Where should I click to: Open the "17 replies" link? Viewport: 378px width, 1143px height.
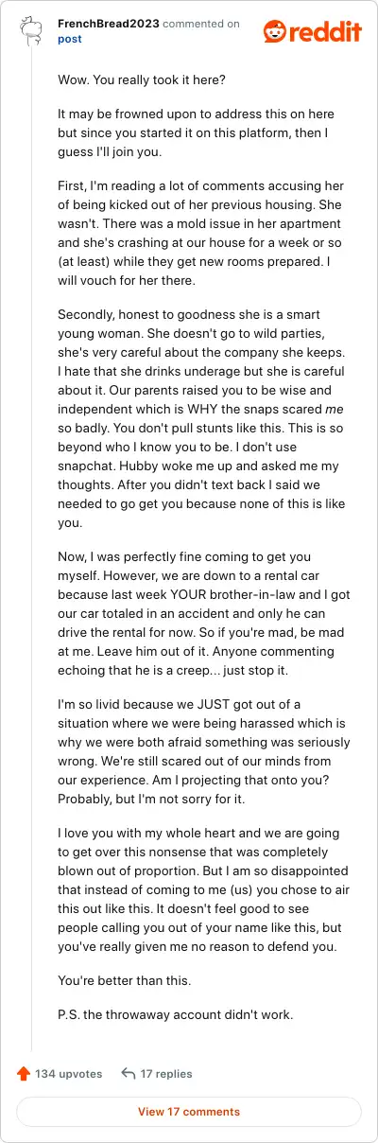tap(166, 1074)
